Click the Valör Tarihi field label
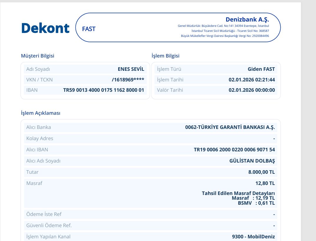316x241 pixels. 170,90
